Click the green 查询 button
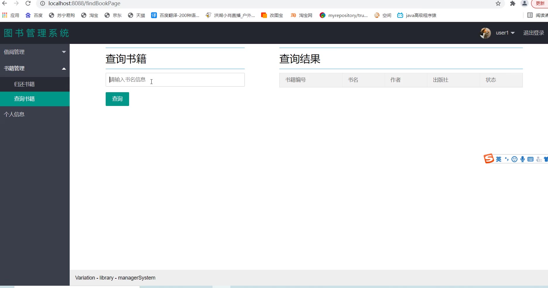This screenshot has width=548, height=288. point(117,99)
